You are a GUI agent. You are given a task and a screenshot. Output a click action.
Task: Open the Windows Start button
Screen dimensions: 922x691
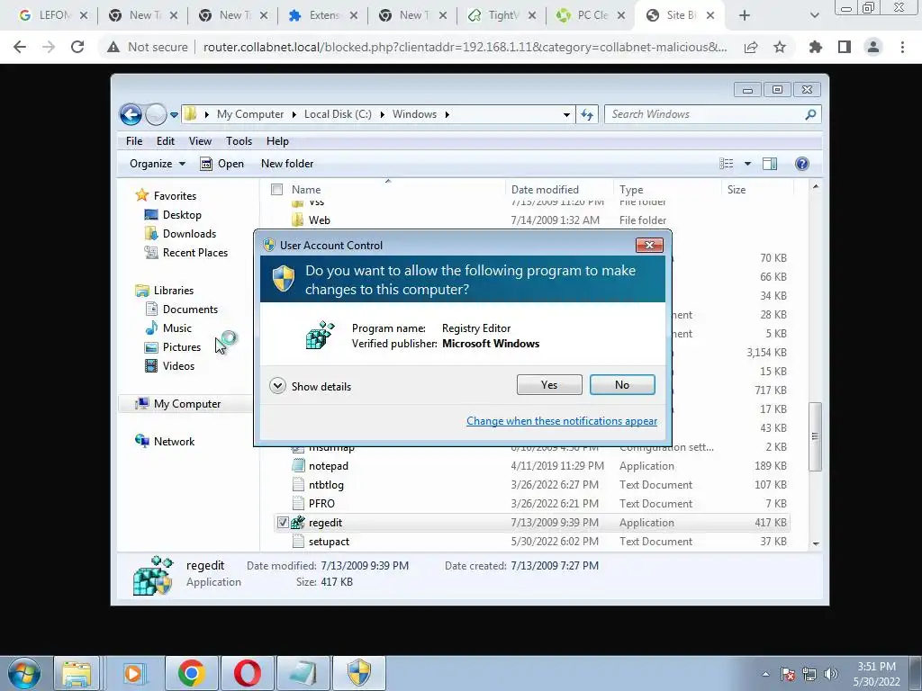24,673
